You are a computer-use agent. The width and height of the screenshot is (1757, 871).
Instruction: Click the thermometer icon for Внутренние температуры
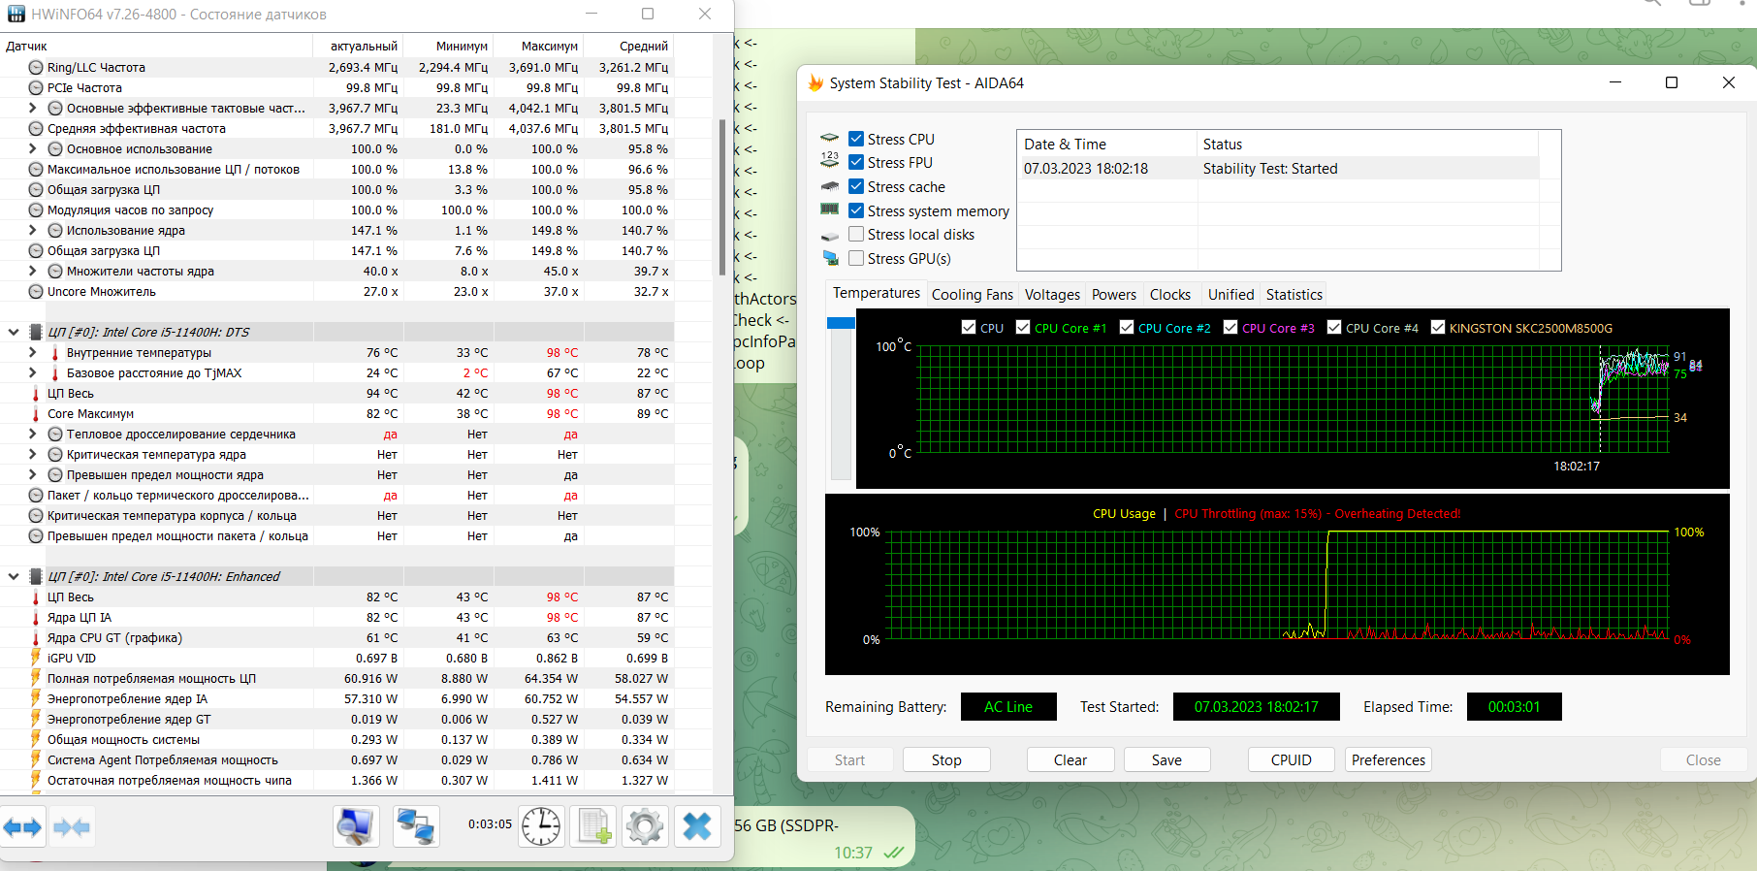tap(55, 353)
